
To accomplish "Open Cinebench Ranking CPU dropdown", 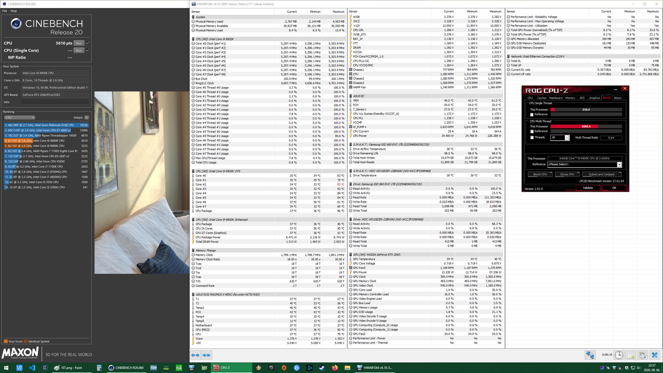I will coord(20,118).
